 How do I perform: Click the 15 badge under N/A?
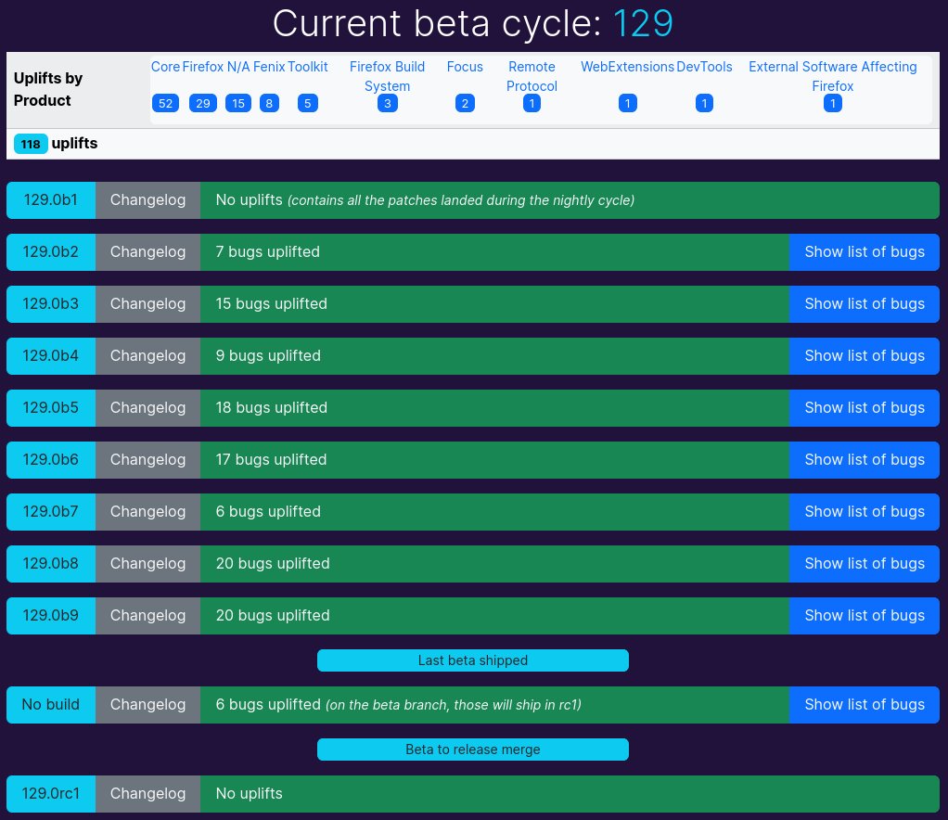pyautogui.click(x=238, y=103)
